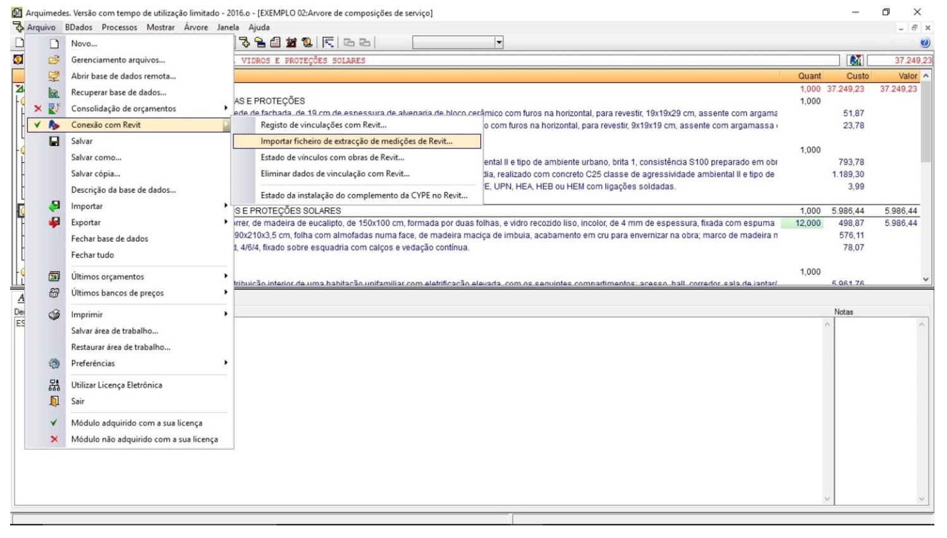Click the toolbar icon with yellow cloud and blue box
Viewport: 947px width, 538px height.
[260, 43]
